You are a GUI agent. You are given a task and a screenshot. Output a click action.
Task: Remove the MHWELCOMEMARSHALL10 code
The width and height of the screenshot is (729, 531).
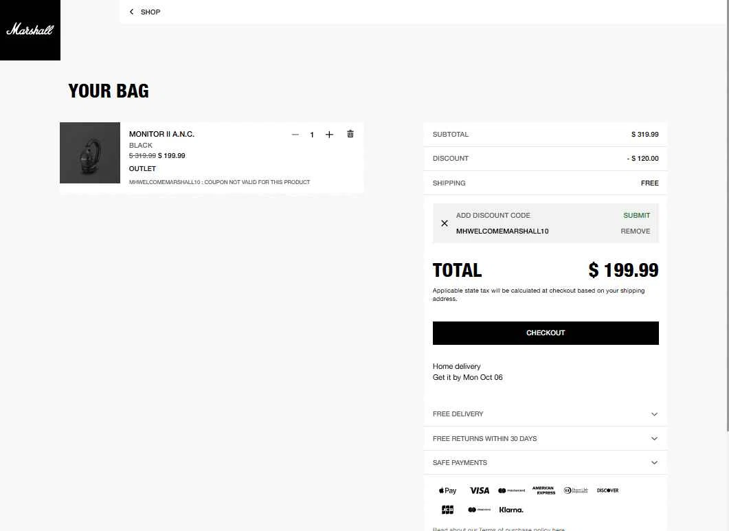pos(635,231)
